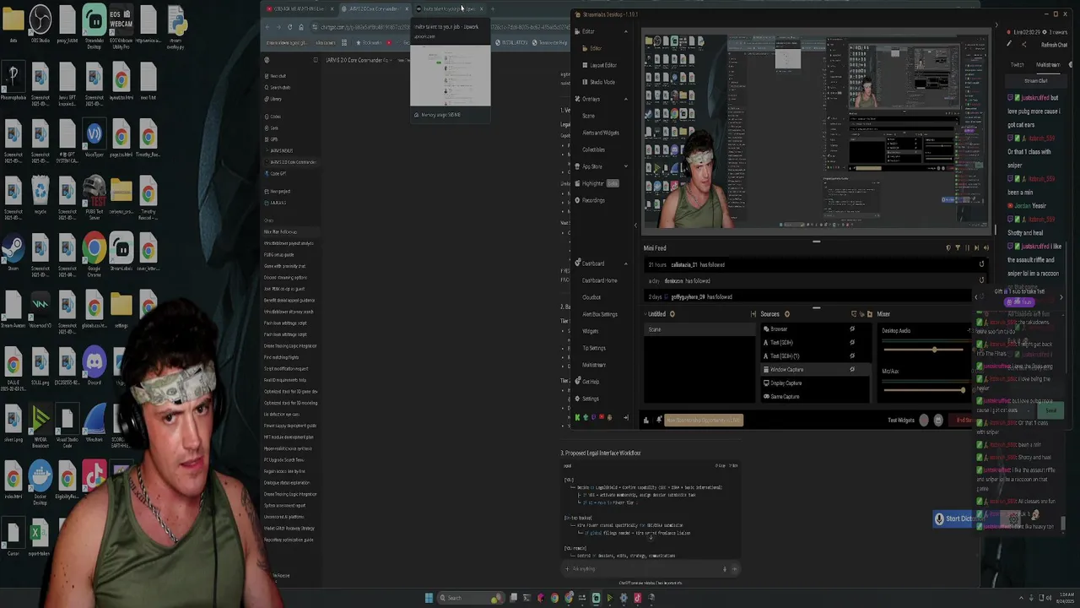Click Refresh Chat in Streamlabs
Viewport: 1080px width, 608px height.
pyautogui.click(x=1054, y=45)
